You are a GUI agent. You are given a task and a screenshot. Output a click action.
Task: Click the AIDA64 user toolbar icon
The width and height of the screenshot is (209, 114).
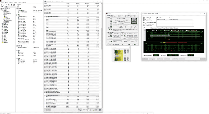[x=11, y=5]
